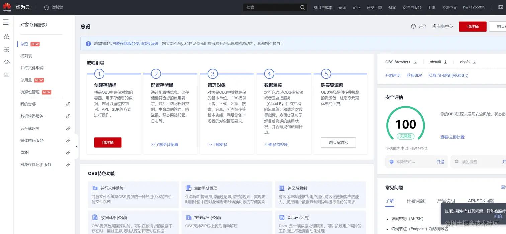Open the hw71255899 account menu
506x234 pixels.
pos(474,7)
